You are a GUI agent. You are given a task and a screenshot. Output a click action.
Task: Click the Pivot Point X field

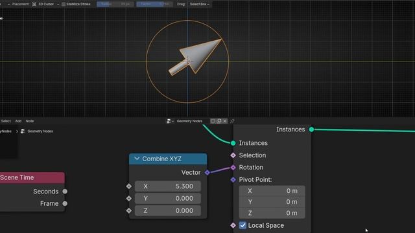point(272,191)
